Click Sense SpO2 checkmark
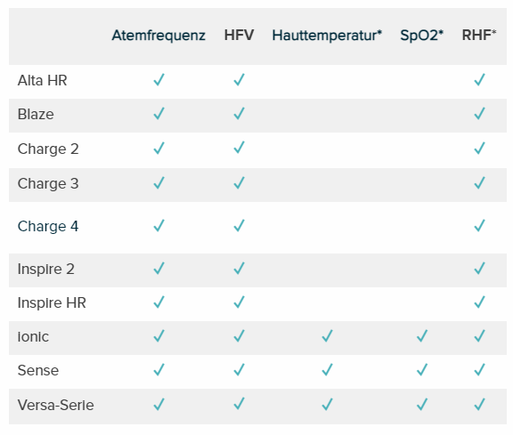This screenshot has width=513, height=435. (422, 370)
